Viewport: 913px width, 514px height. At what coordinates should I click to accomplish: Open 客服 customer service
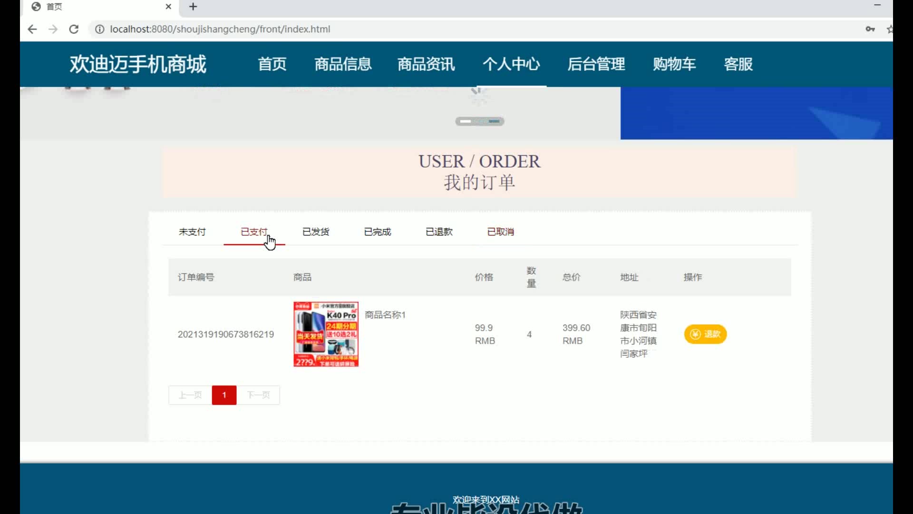(x=738, y=64)
